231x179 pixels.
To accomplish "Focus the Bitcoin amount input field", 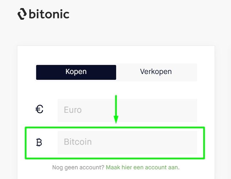I will pyautogui.click(x=127, y=142).
